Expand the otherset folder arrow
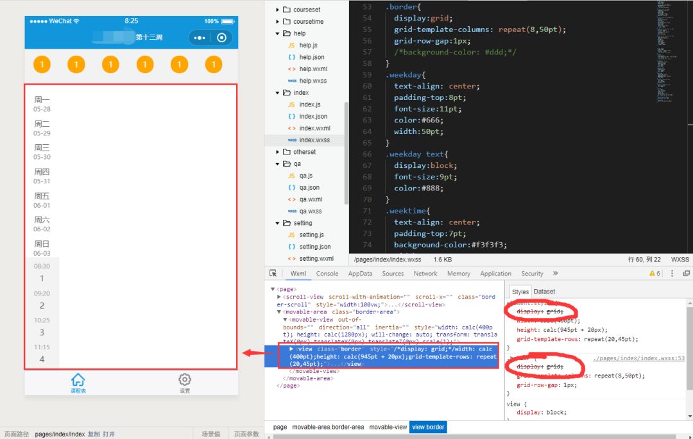693x439 pixels. pos(278,153)
